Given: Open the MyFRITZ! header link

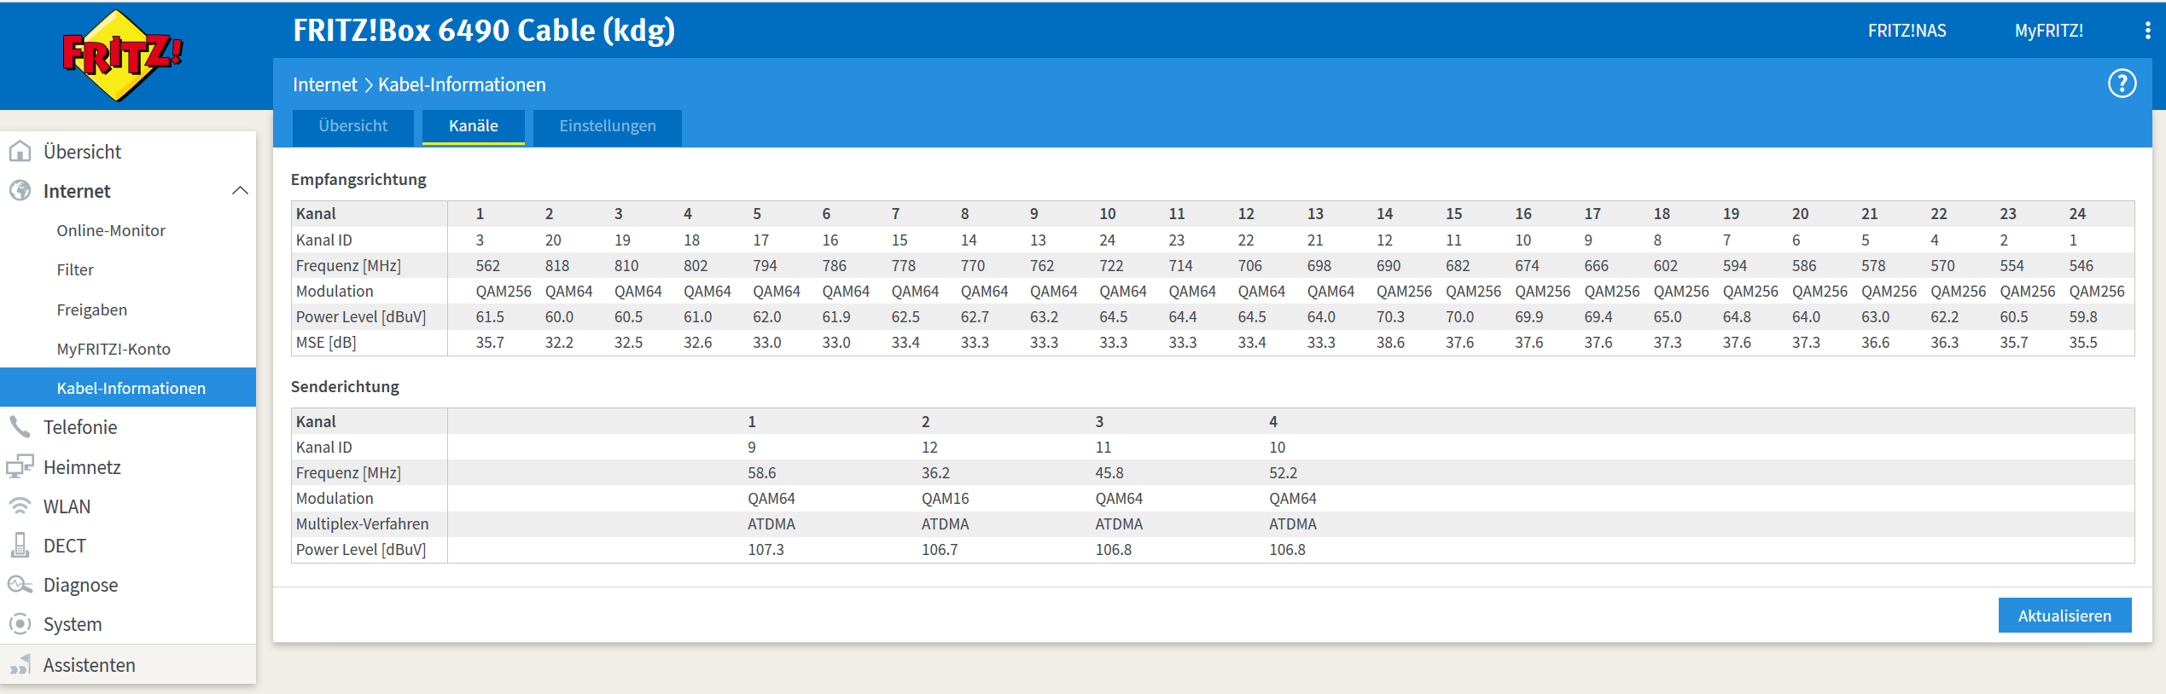Looking at the screenshot, I should click(x=2048, y=31).
